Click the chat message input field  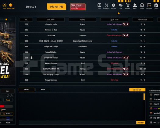pos(77,123)
